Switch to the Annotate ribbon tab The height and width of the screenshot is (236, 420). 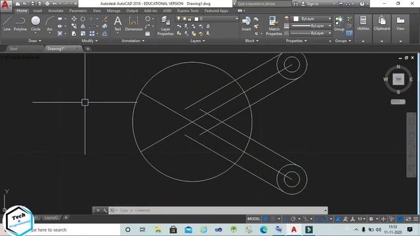[x=56, y=10]
